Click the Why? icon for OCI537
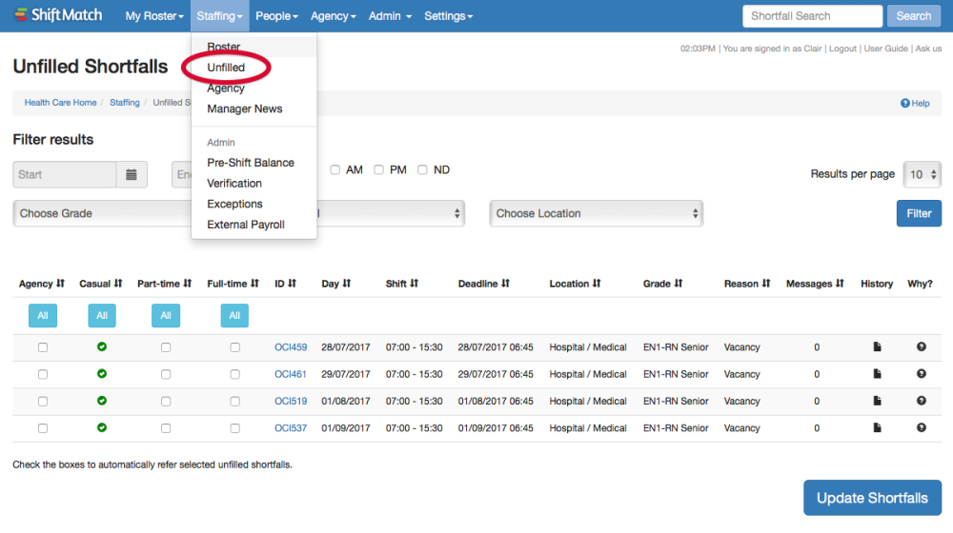This screenshot has height=533, width=953. (x=922, y=428)
